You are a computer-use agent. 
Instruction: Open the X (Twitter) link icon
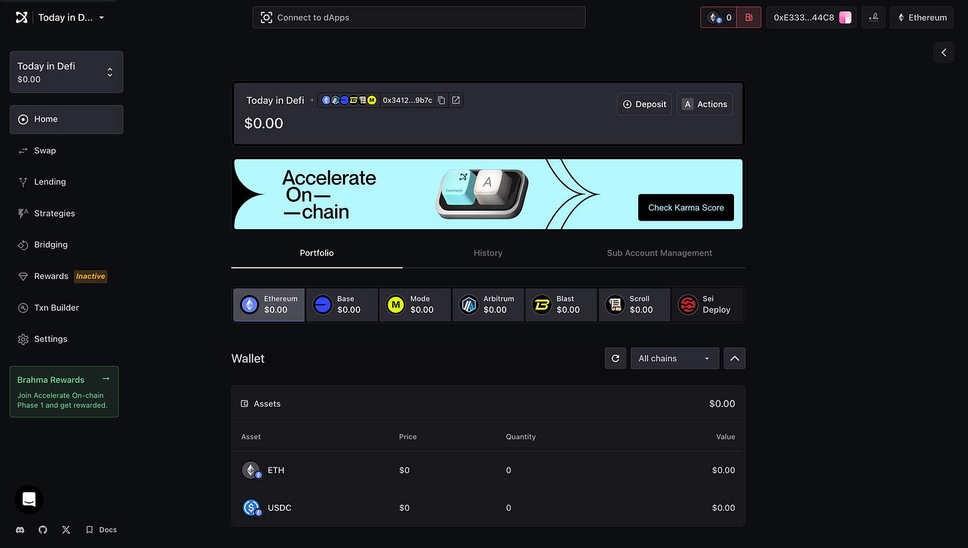pyautogui.click(x=66, y=529)
